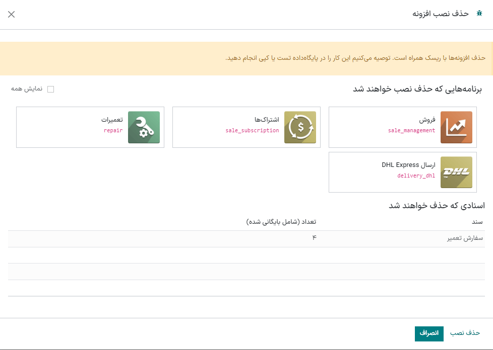Click the تعمیرات green wrench icon
This screenshot has width=493, height=350.
click(144, 127)
